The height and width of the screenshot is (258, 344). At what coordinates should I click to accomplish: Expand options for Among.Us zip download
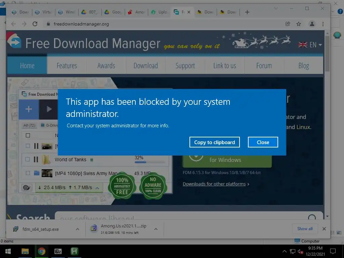156,229
